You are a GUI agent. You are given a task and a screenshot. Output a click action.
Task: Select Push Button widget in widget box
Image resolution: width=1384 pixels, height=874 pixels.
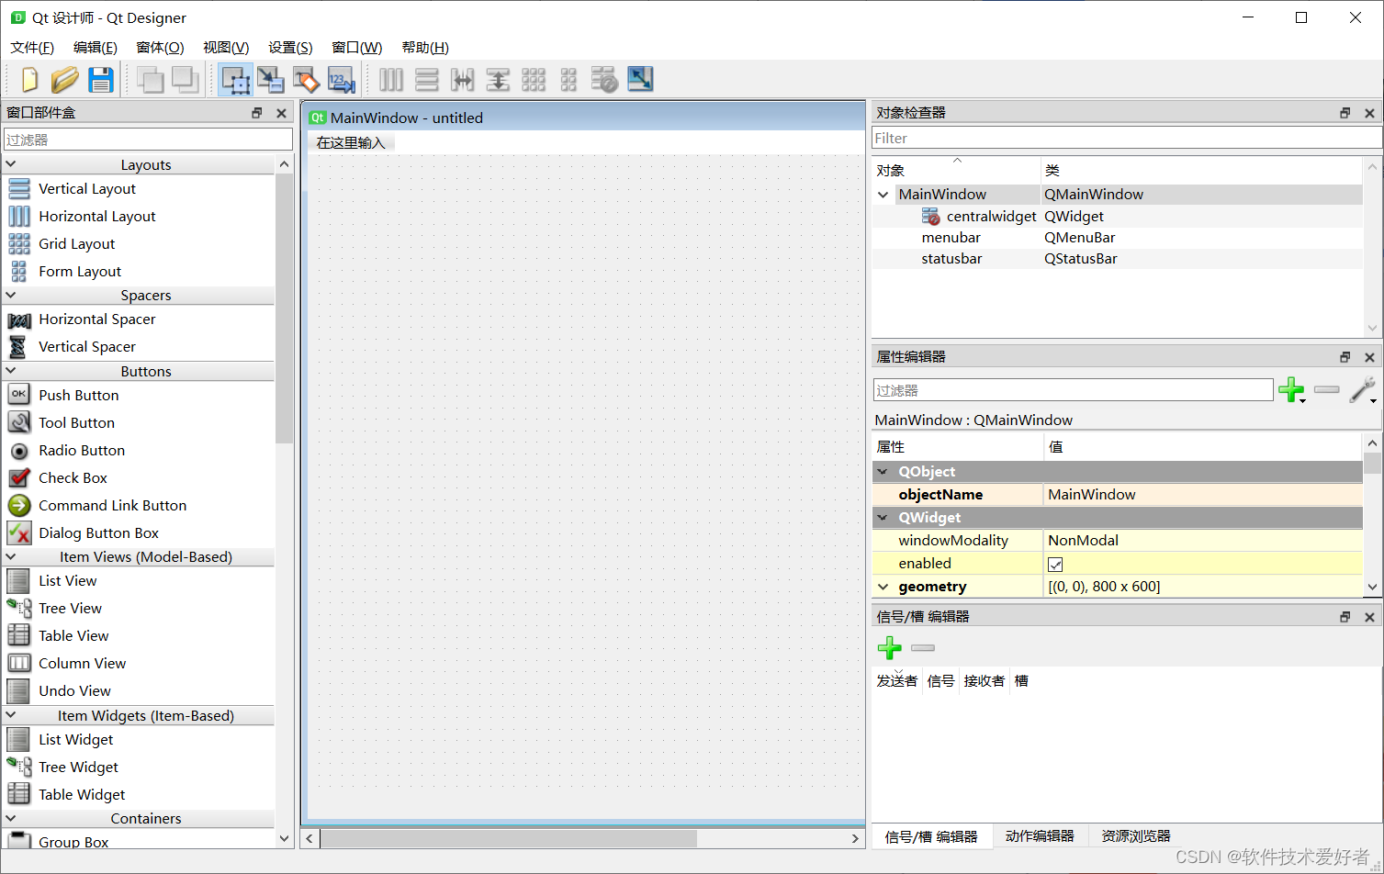[79, 395]
